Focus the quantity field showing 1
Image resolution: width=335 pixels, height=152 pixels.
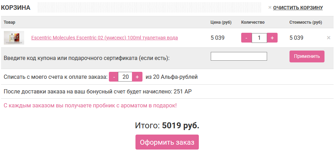(x=259, y=38)
